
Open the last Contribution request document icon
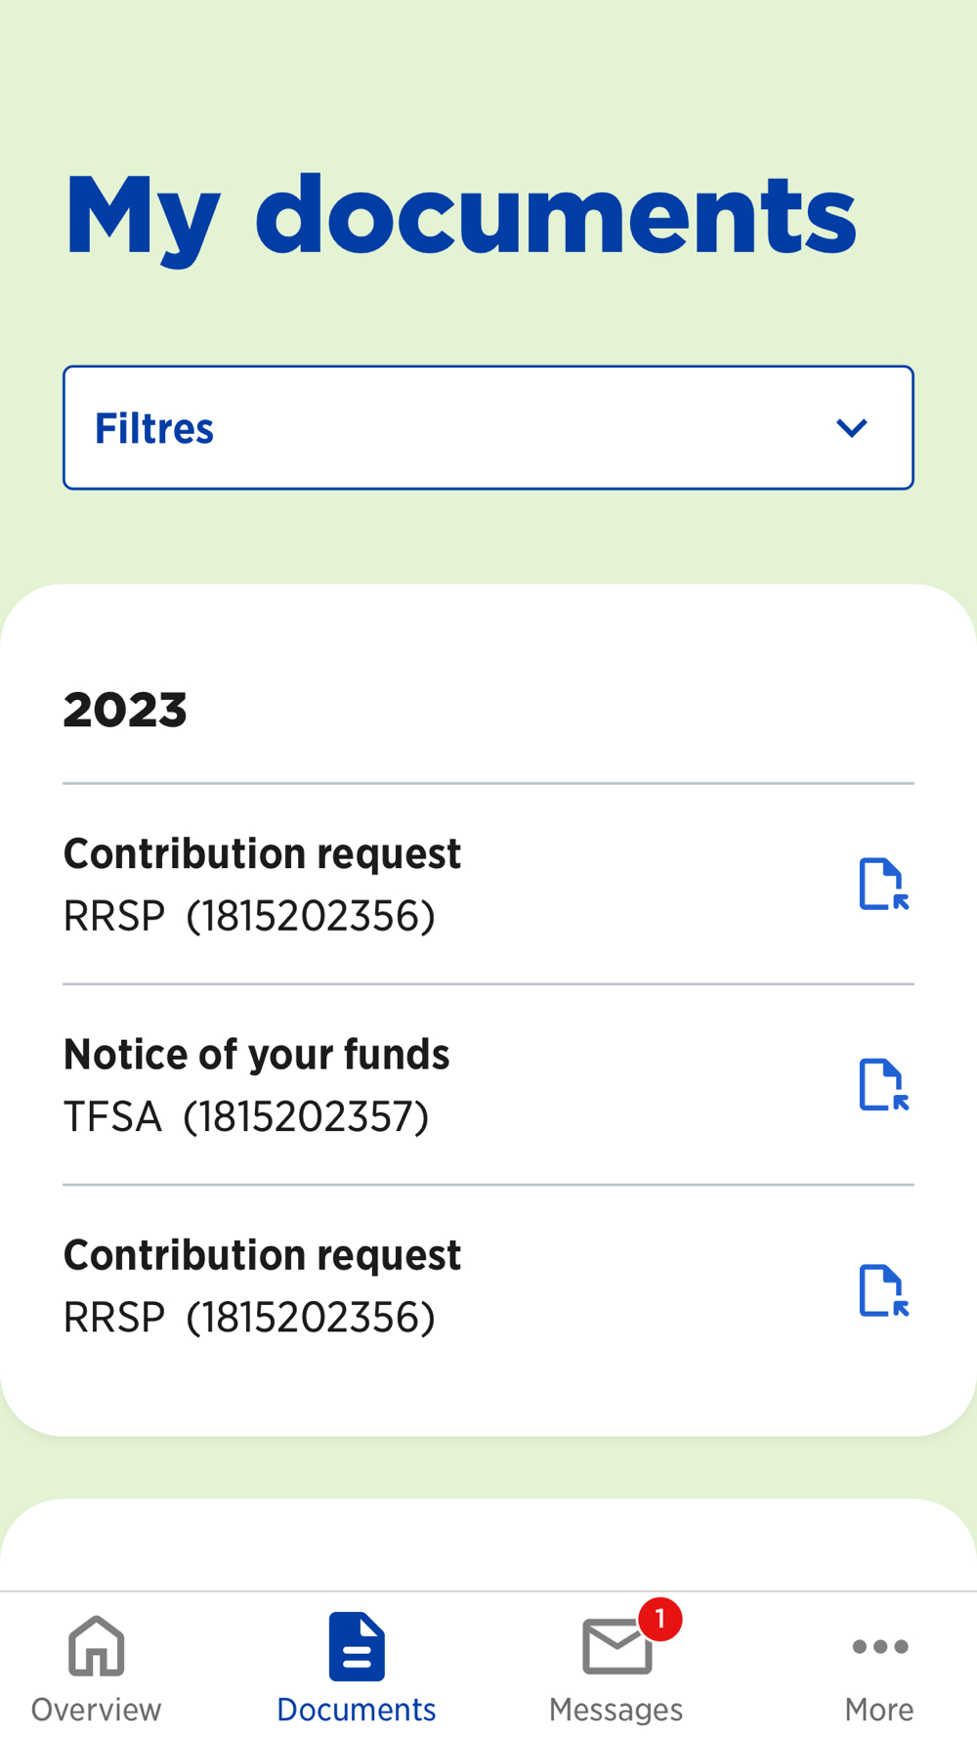coord(883,1290)
